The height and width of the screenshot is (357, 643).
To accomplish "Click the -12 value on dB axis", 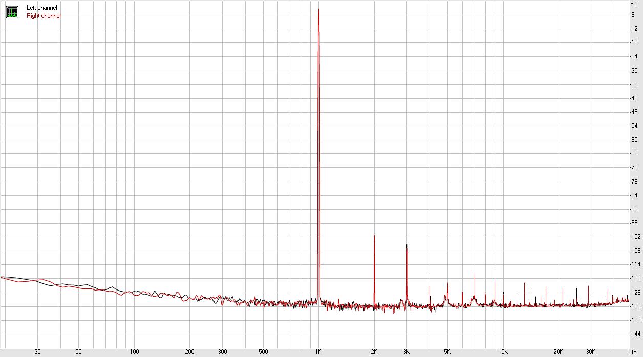I will click(634, 28).
